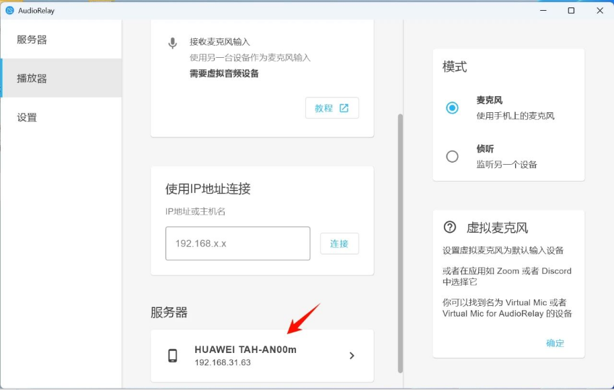The image size is (614, 390).
Task: Open the 服务器 sidebar tab
Action: click(x=61, y=40)
